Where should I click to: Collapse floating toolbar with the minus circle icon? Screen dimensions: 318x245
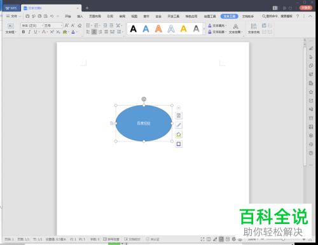(x=179, y=108)
